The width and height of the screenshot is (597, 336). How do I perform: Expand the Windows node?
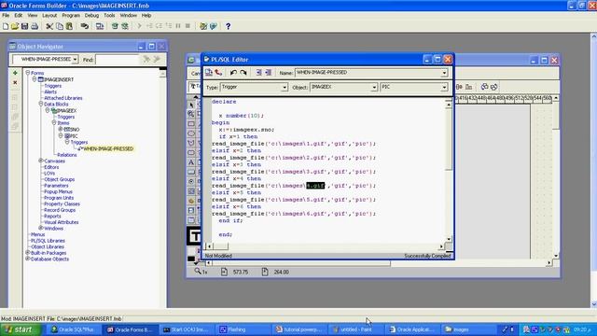coord(41,228)
